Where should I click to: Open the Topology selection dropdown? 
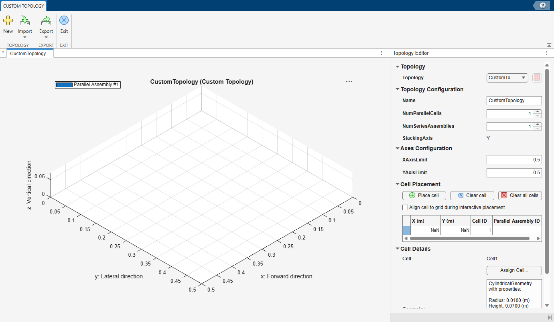point(507,78)
